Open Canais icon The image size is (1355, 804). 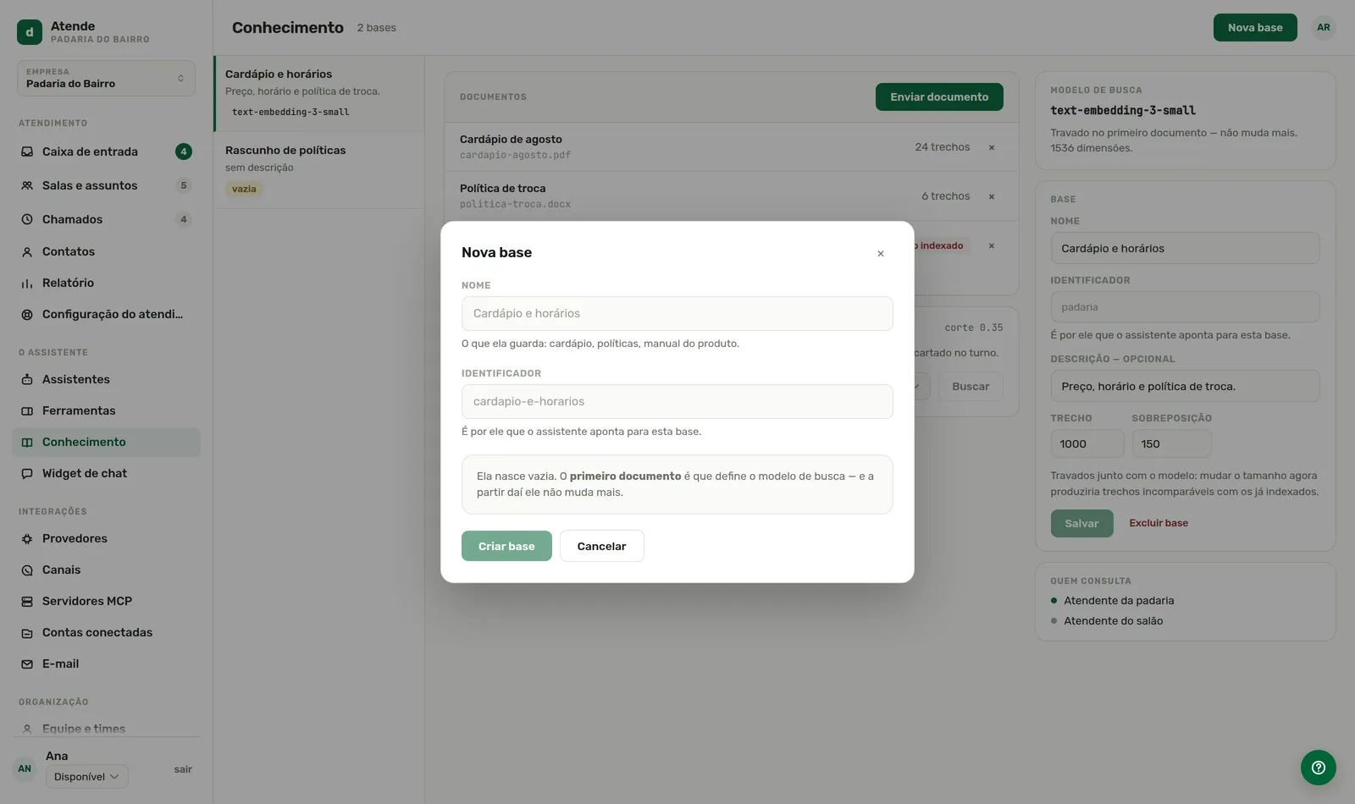click(27, 570)
